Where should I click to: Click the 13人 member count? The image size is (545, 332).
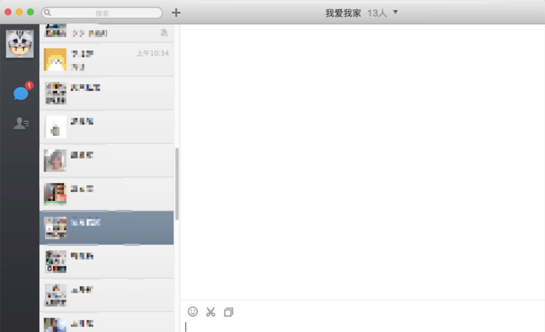click(377, 13)
